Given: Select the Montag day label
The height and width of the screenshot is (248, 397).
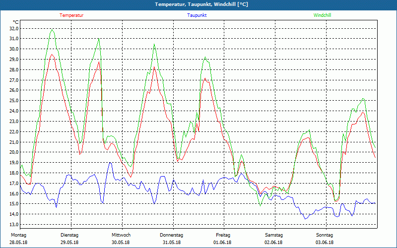Looking at the screenshot, I should 18,235.
